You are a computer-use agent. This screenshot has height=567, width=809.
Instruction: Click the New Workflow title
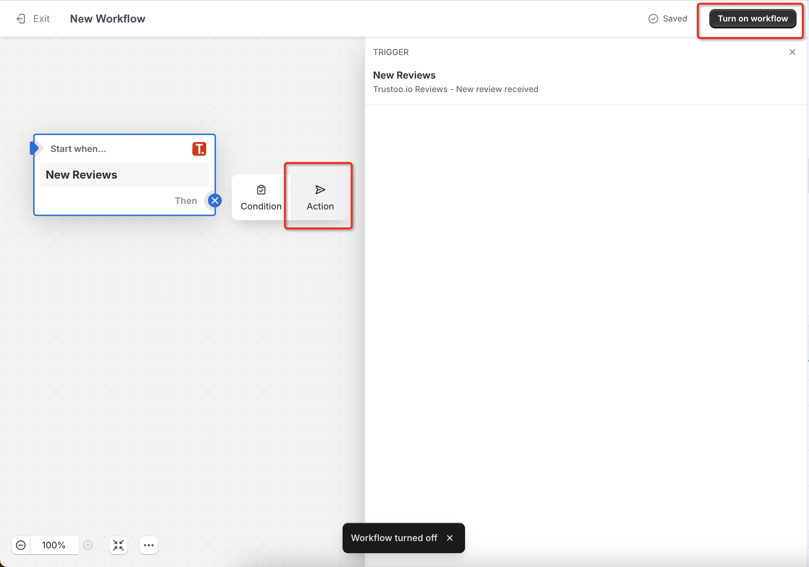coord(108,19)
